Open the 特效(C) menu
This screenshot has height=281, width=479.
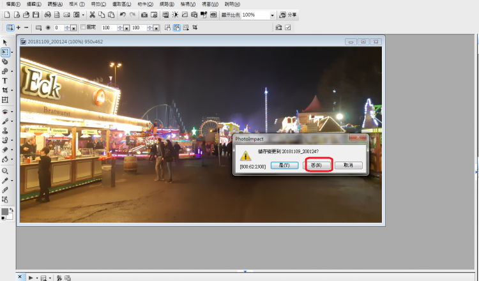click(98, 4)
